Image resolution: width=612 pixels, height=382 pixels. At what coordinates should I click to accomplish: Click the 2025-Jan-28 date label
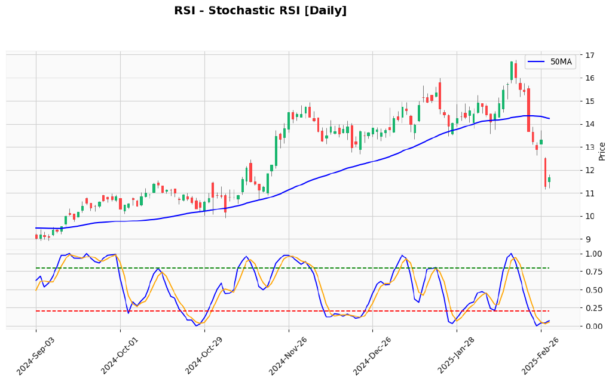click(x=455, y=352)
